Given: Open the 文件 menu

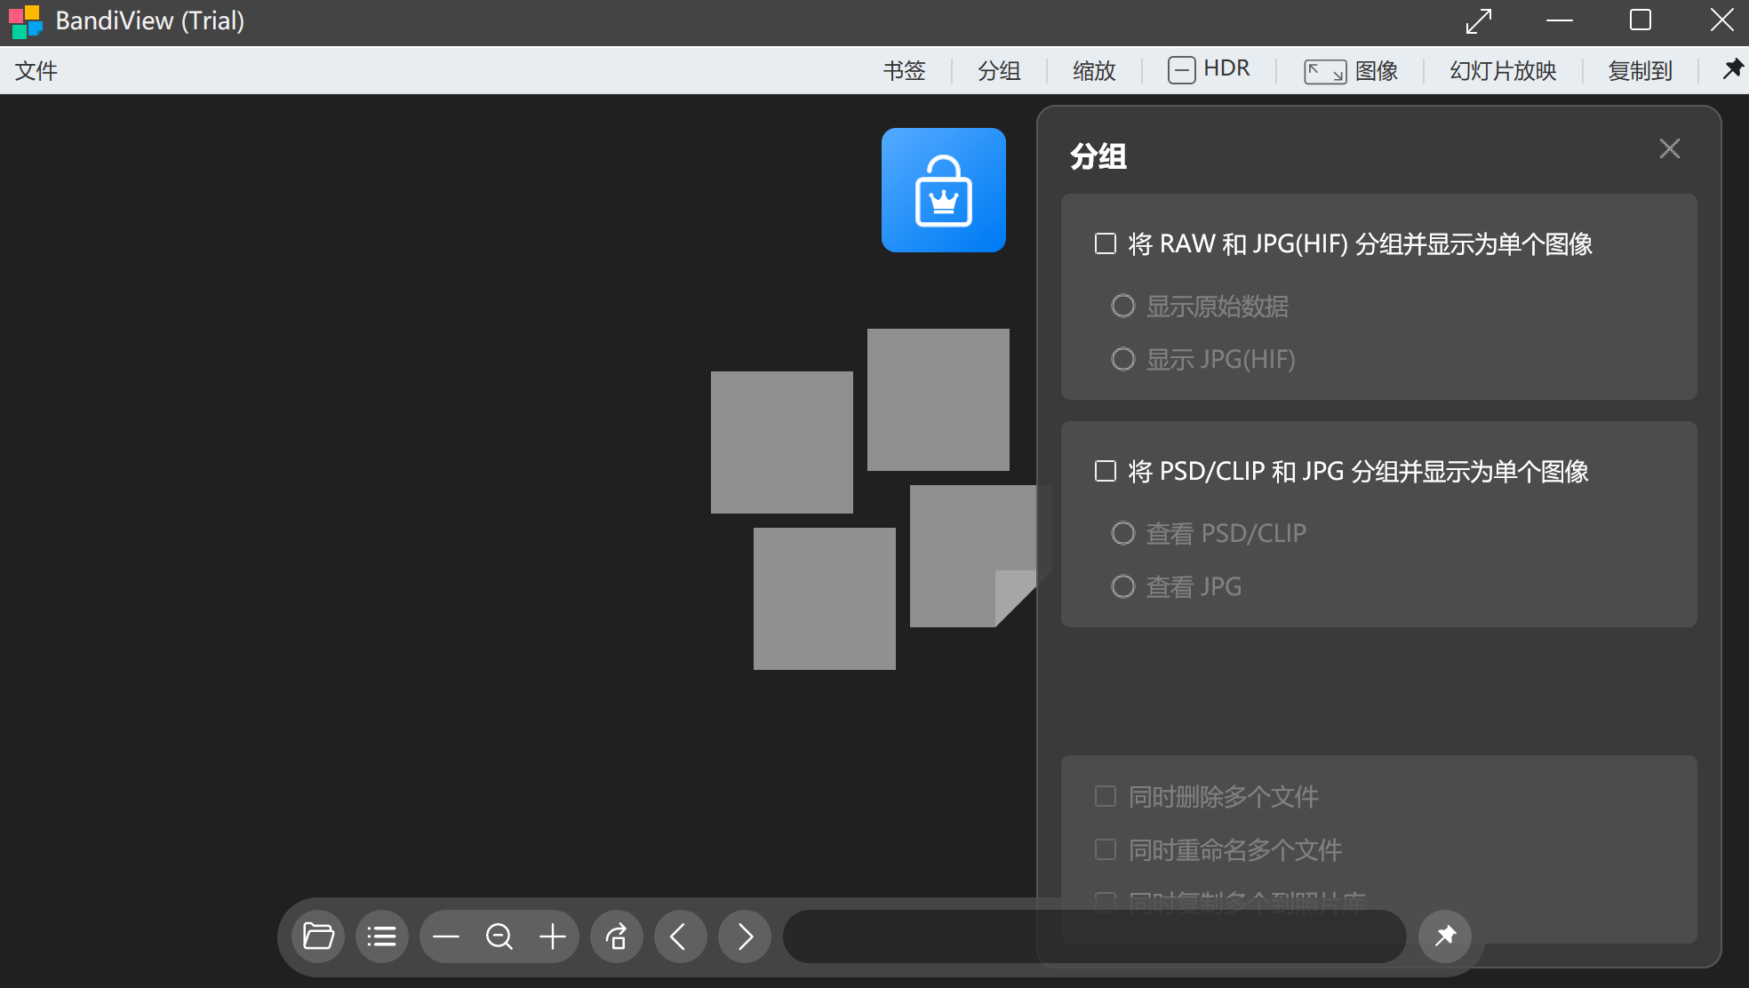Looking at the screenshot, I should [x=36, y=70].
